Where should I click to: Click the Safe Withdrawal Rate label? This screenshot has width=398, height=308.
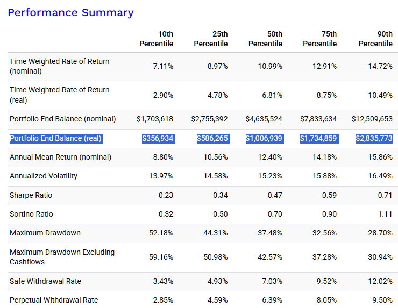(45, 281)
